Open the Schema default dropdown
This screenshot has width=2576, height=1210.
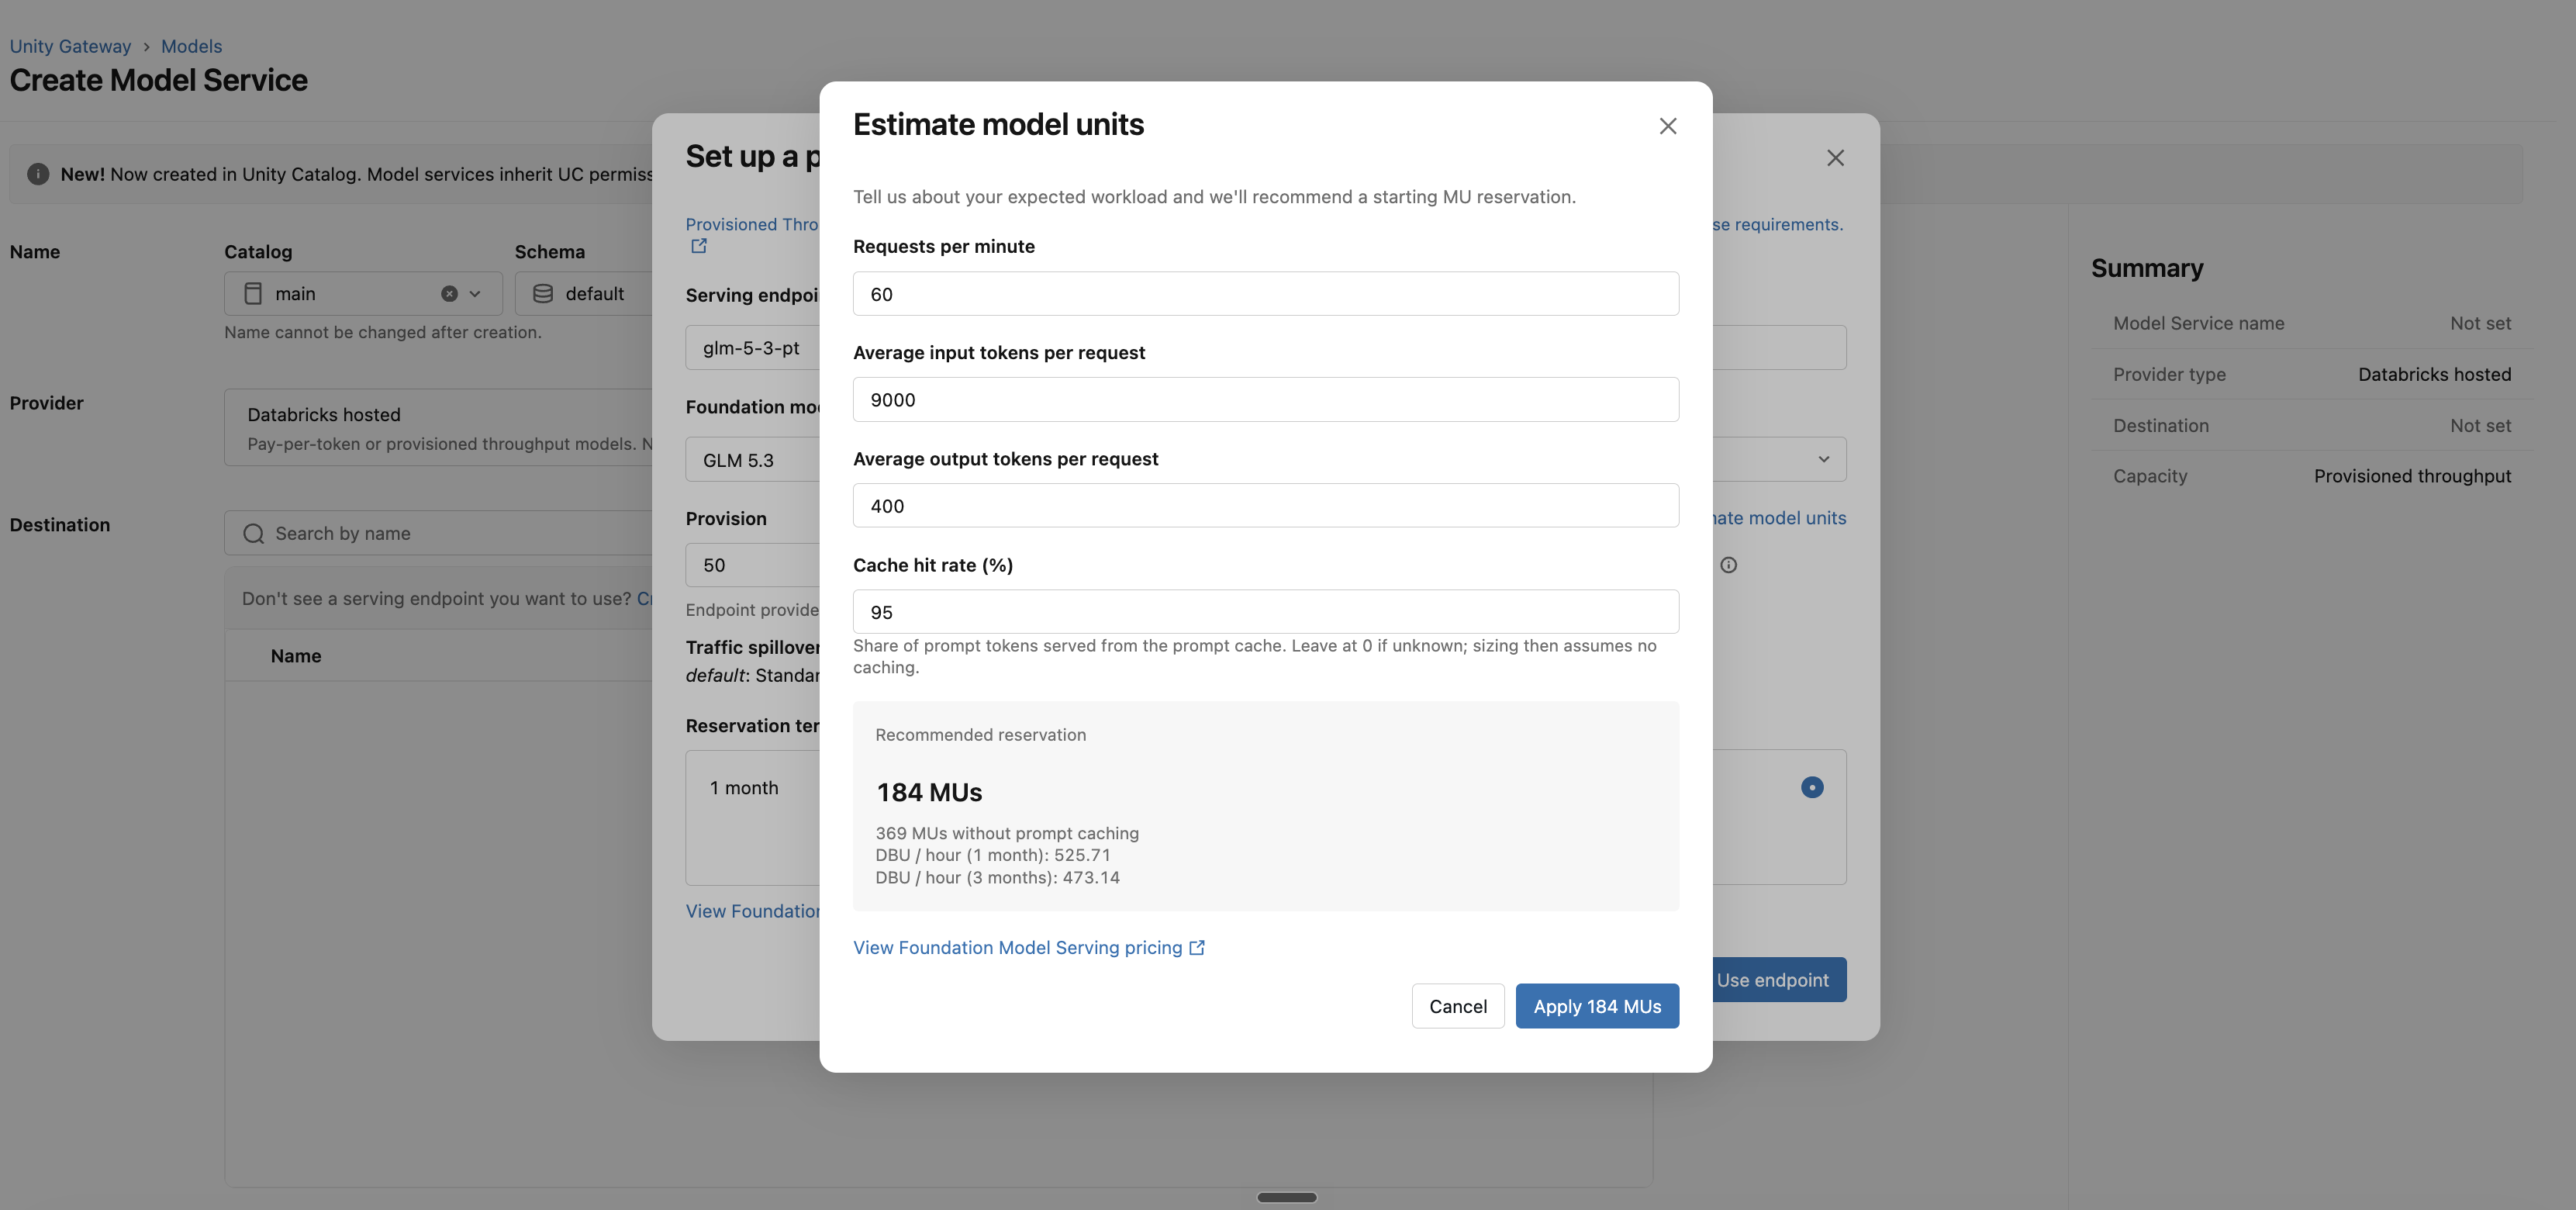[583, 294]
